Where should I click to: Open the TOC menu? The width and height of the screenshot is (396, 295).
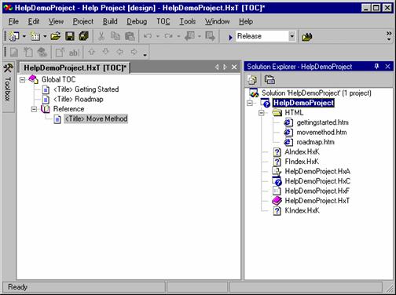pos(163,21)
